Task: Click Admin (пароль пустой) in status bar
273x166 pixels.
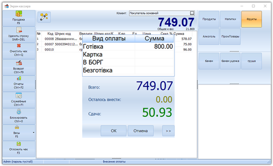Action: pos(18,162)
